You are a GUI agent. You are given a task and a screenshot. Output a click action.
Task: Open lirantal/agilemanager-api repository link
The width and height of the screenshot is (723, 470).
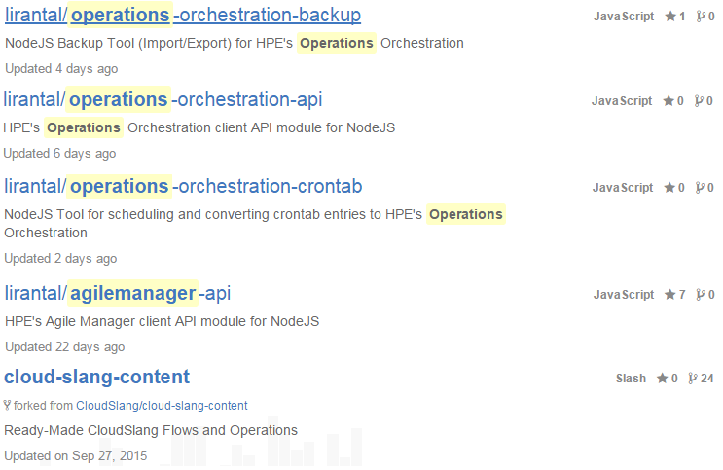pyautogui.click(x=118, y=293)
